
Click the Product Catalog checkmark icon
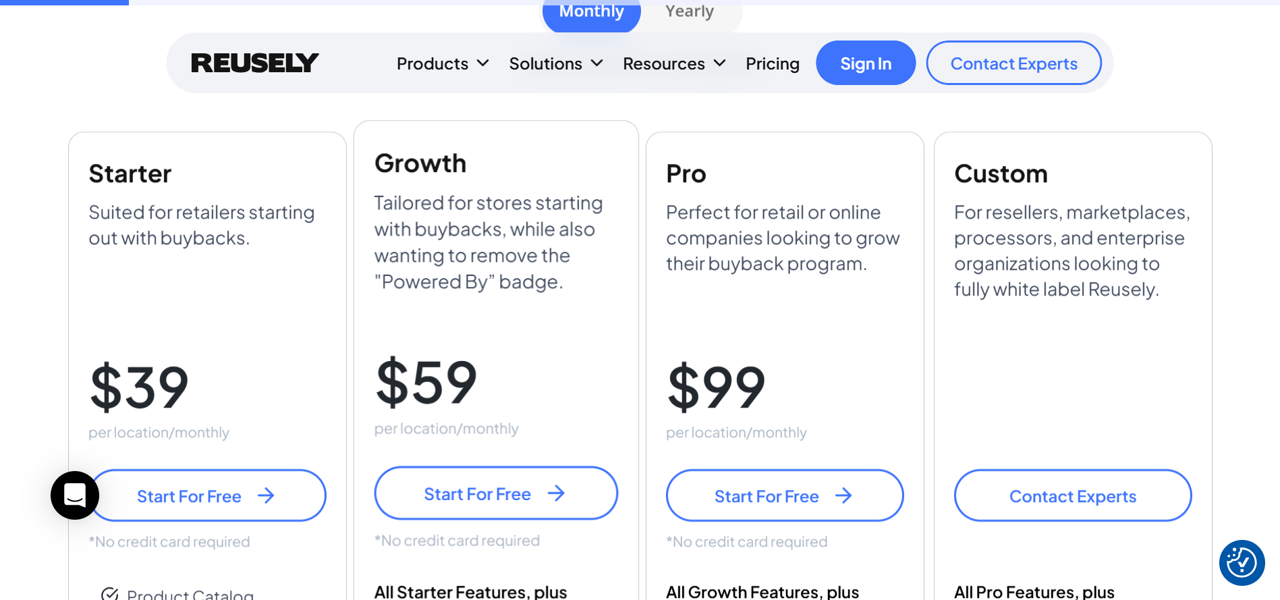109,595
